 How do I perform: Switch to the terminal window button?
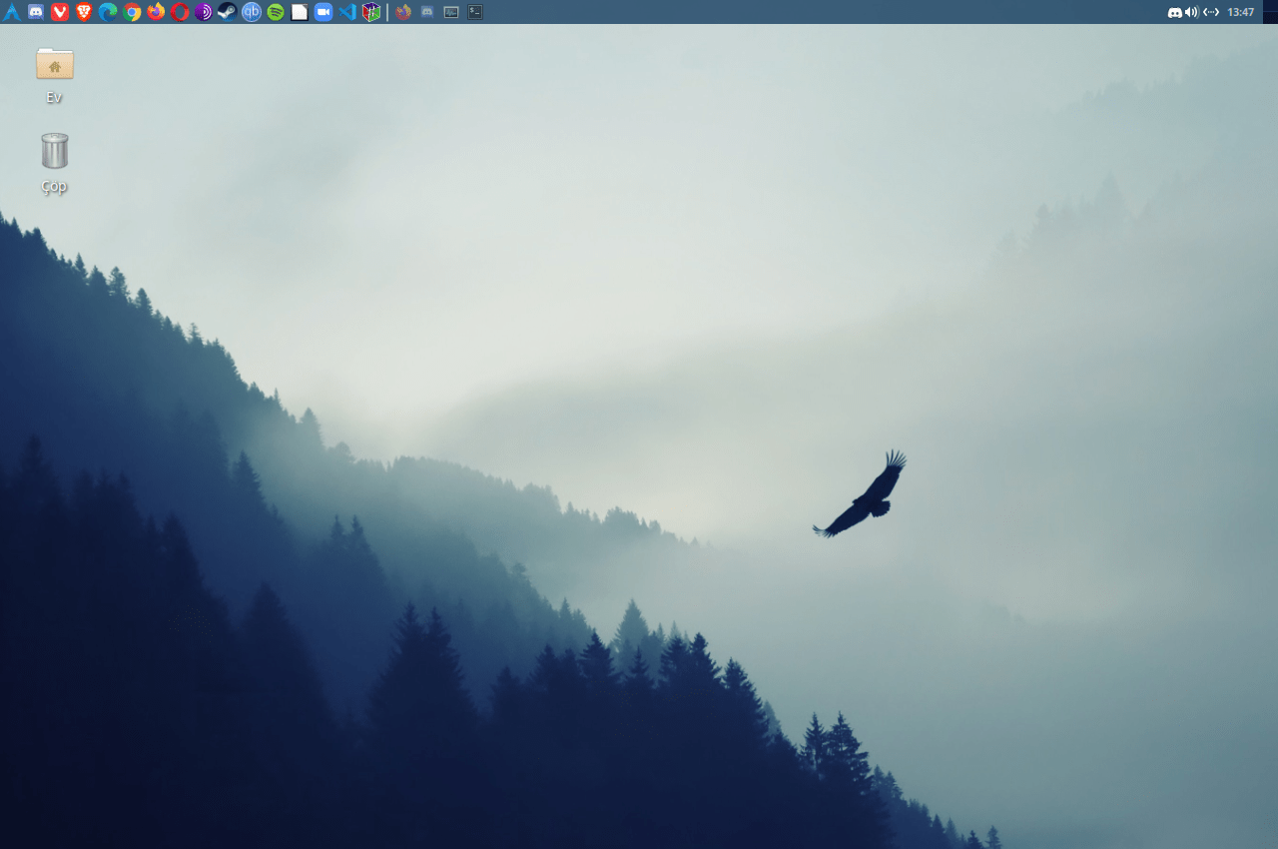[475, 12]
